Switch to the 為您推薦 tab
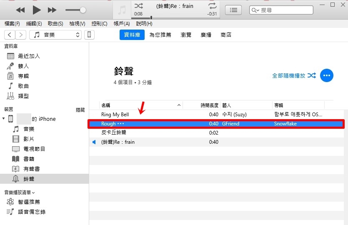Viewport: 348px width, 225px height. 160,35
